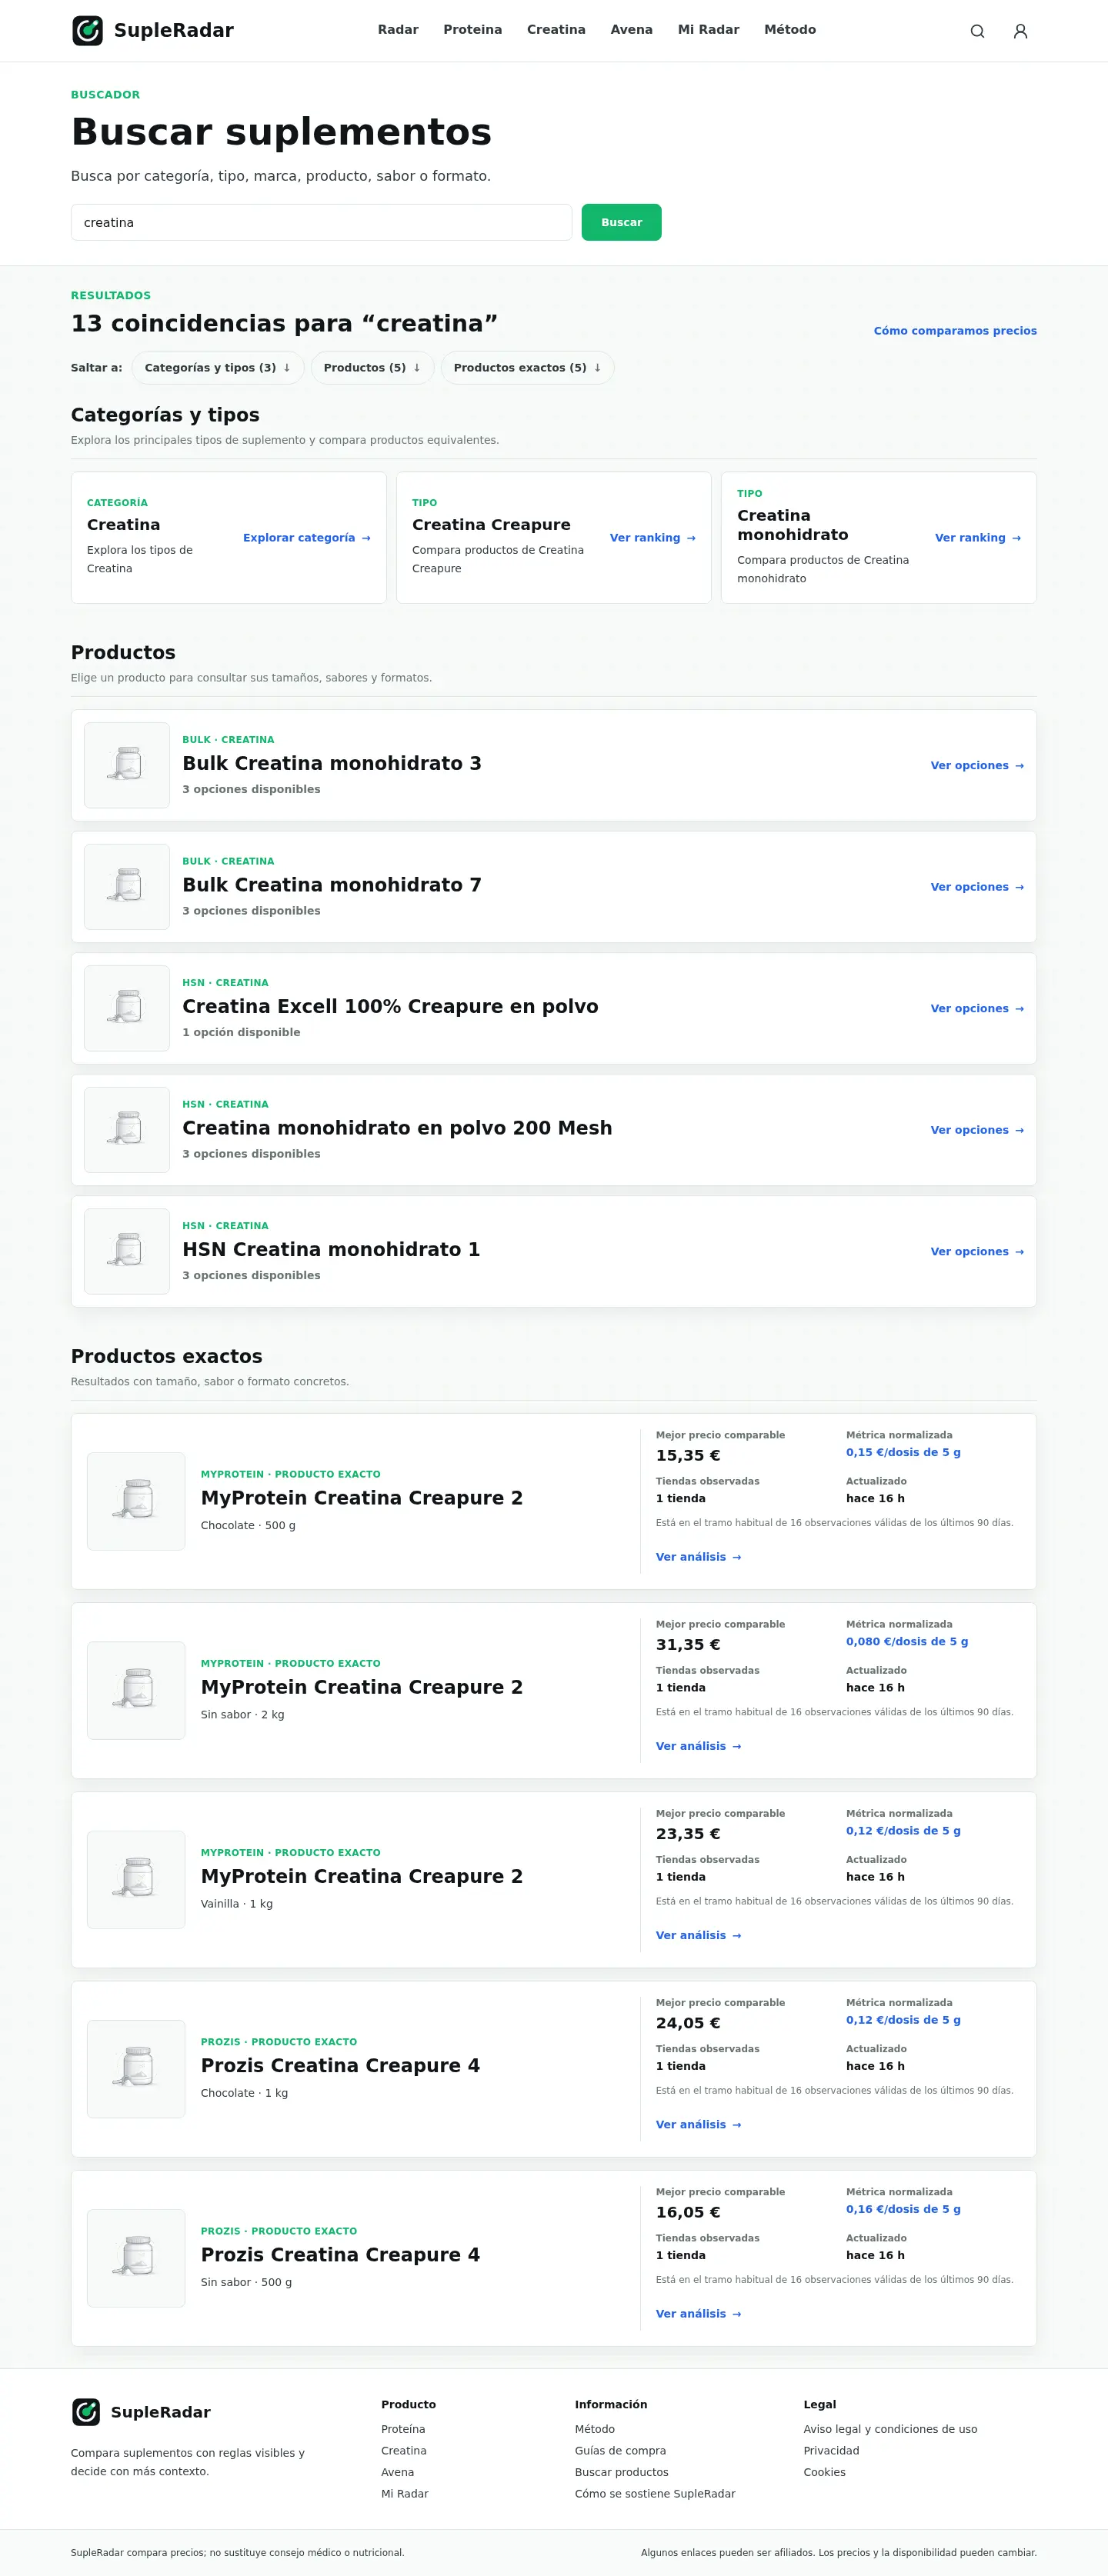The height and width of the screenshot is (2576, 1108).
Task: Click thumbnail of Bulk Creatina monohidrato 3
Action: tap(127, 765)
